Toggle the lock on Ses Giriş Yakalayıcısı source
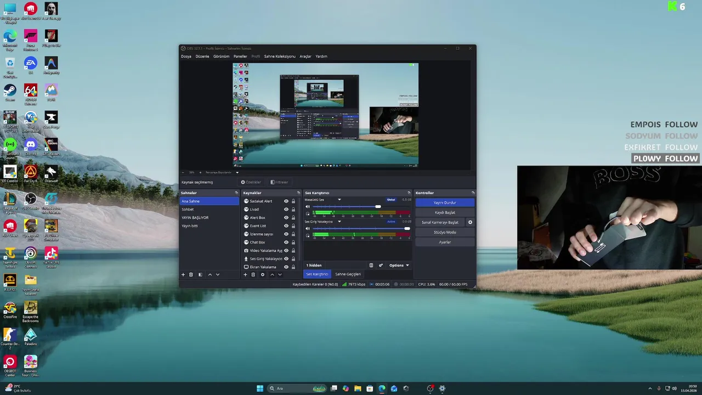 tap(293, 259)
